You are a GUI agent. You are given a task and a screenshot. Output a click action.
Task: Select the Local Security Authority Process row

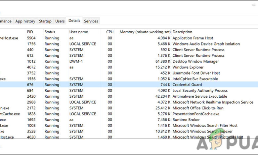coord(200,90)
